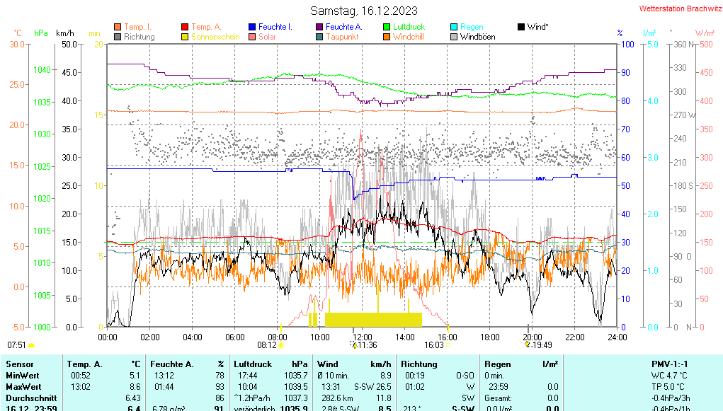
Task: Click the Richtung legend label
Action: 139,37
